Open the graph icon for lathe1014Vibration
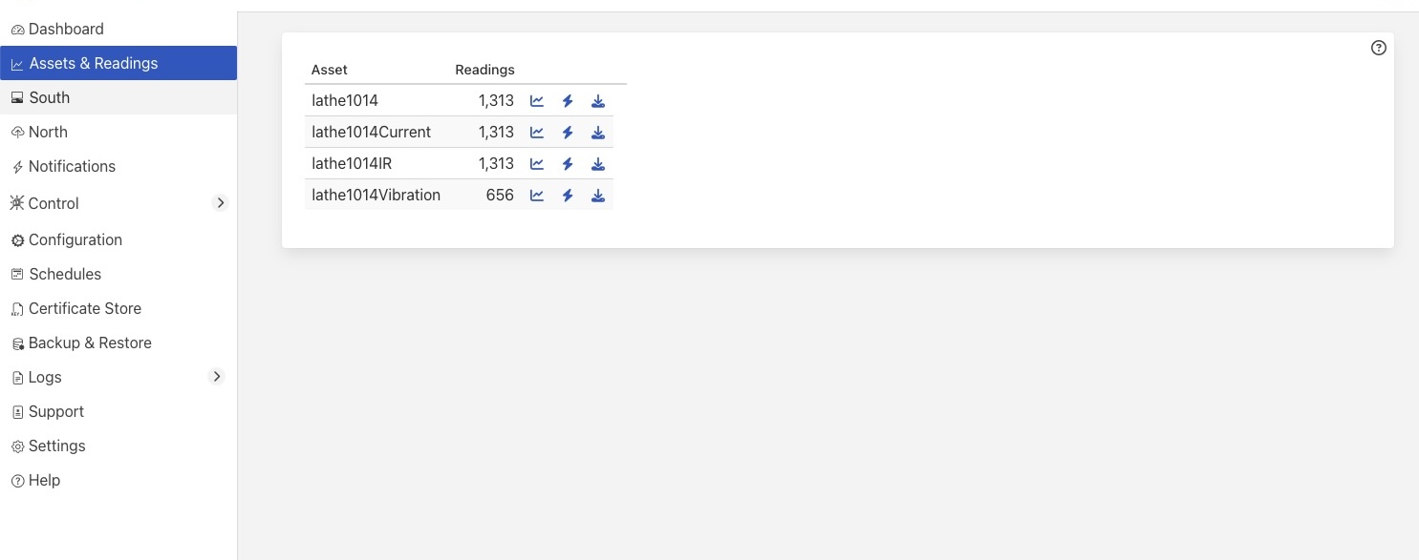This screenshot has width=1419, height=560. [537, 195]
